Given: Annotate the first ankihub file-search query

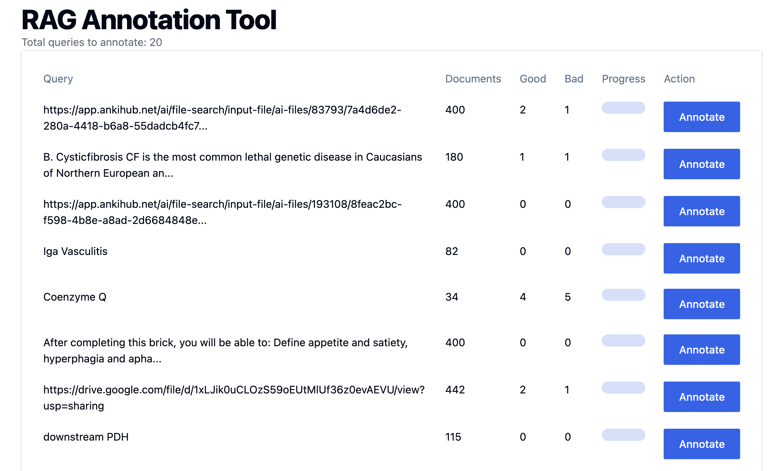Looking at the screenshot, I should [x=701, y=117].
